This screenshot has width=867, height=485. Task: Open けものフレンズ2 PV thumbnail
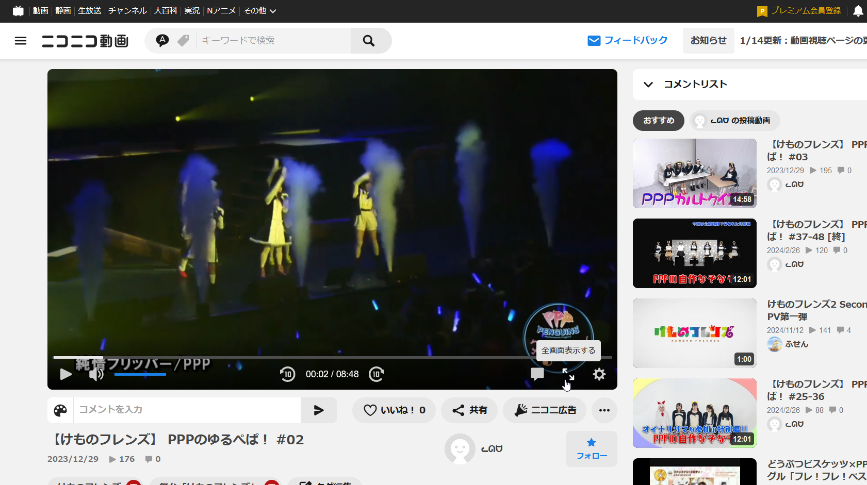tap(695, 333)
